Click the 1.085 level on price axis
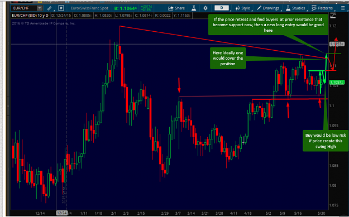This screenshot has height=217, width=349. (x=334, y=166)
